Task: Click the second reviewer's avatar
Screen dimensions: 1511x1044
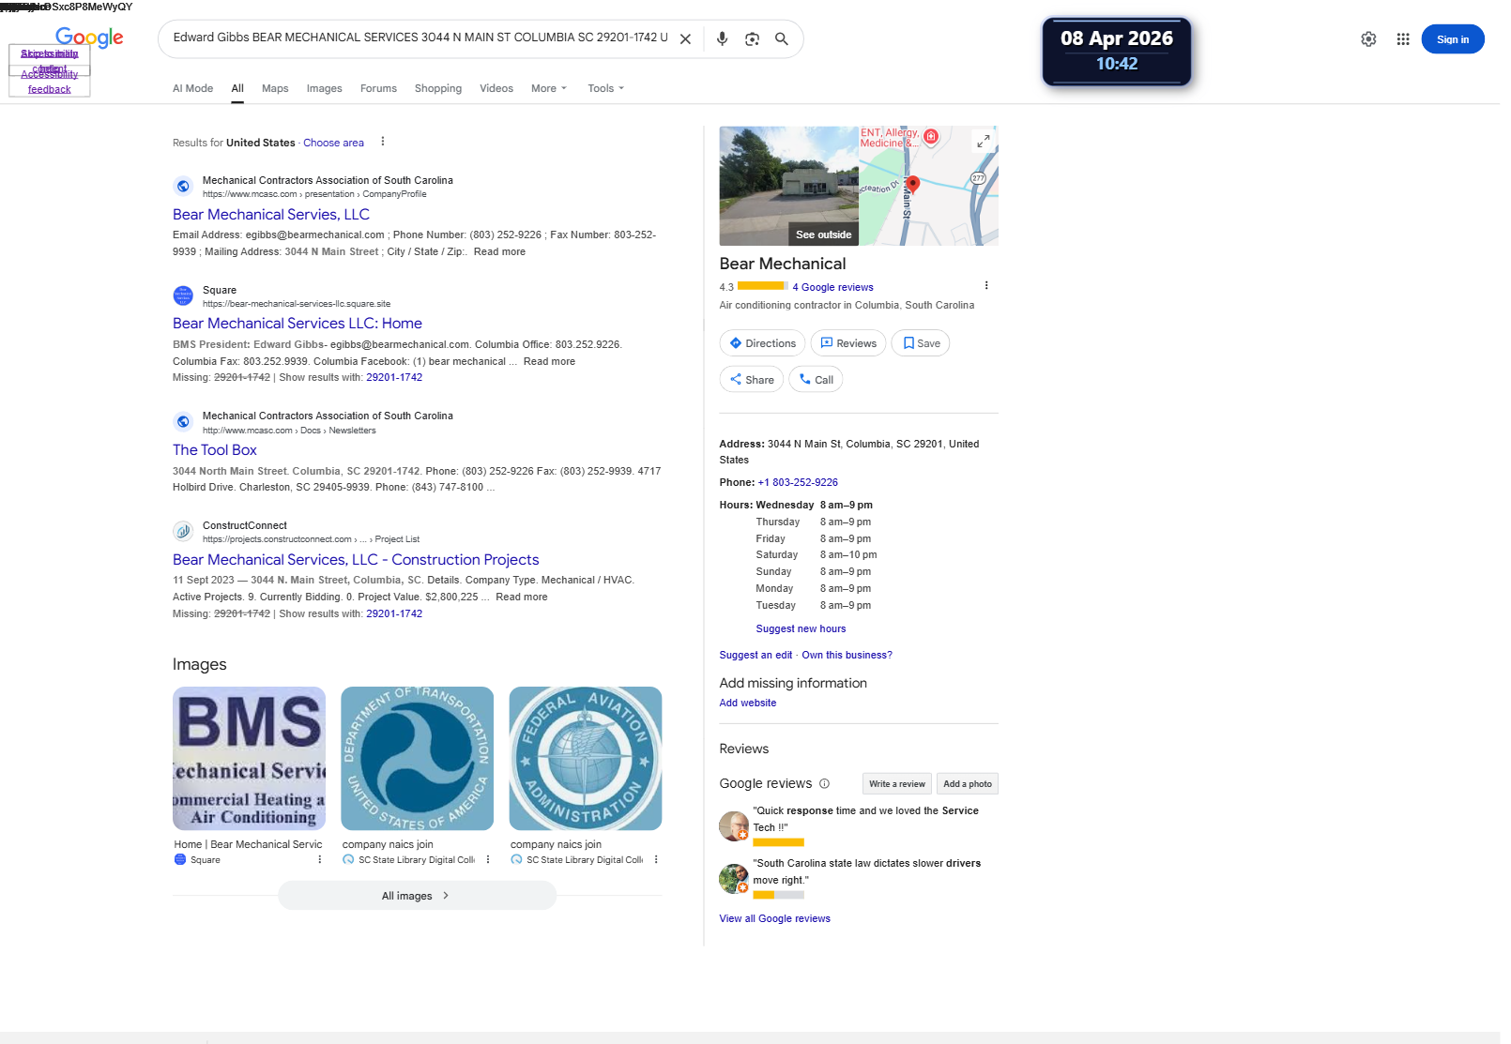Action: [x=734, y=879]
